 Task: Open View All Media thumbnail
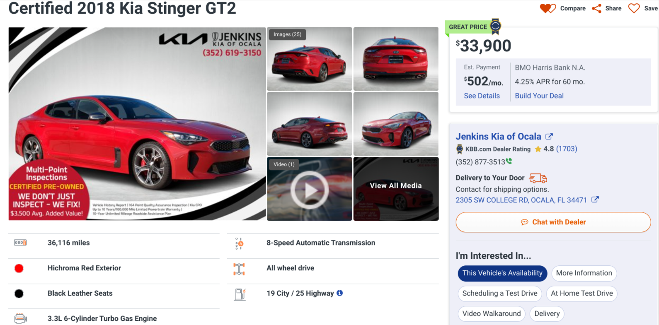point(396,189)
